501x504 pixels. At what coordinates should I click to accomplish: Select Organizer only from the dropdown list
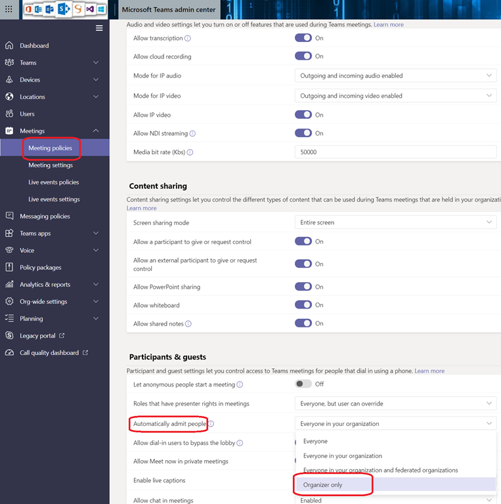tap(322, 485)
